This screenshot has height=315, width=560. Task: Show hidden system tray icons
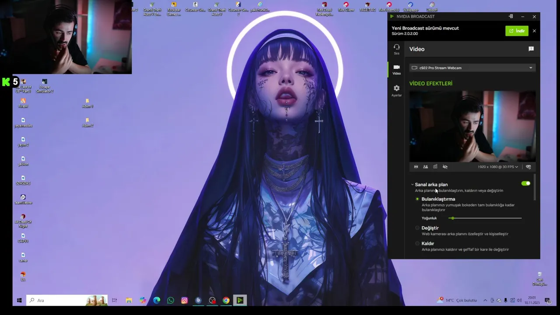pyautogui.click(x=485, y=301)
